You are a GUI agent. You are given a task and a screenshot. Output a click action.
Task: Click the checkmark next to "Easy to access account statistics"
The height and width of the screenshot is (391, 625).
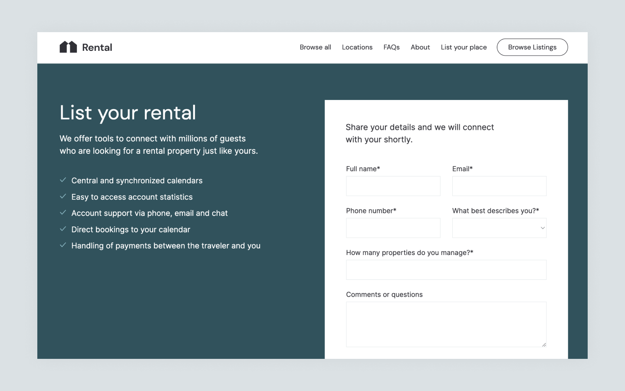(x=63, y=196)
